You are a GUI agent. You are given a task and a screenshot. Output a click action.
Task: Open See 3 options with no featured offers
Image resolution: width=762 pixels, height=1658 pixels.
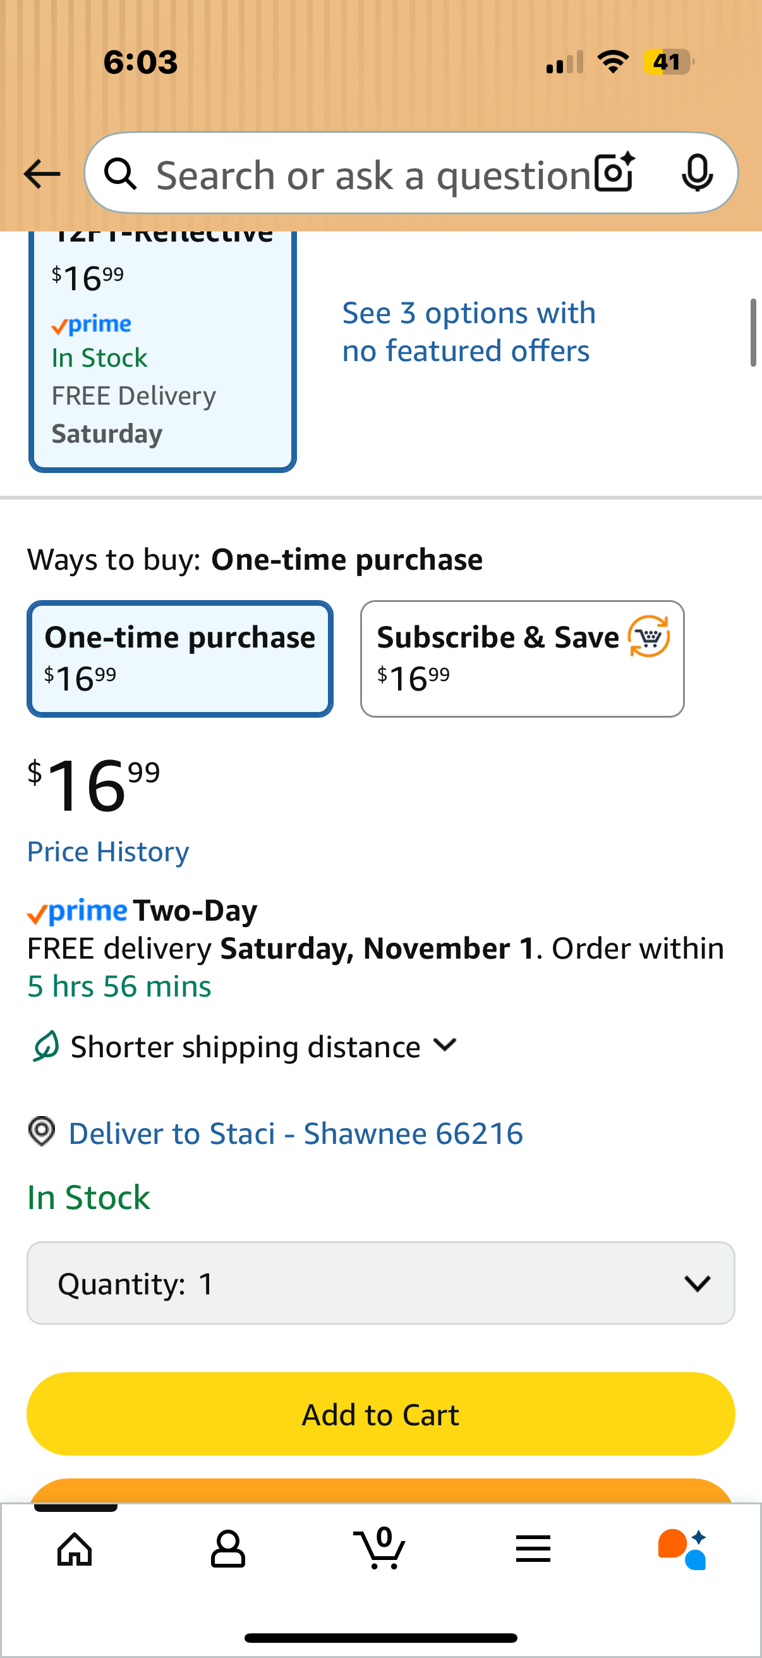(x=469, y=332)
